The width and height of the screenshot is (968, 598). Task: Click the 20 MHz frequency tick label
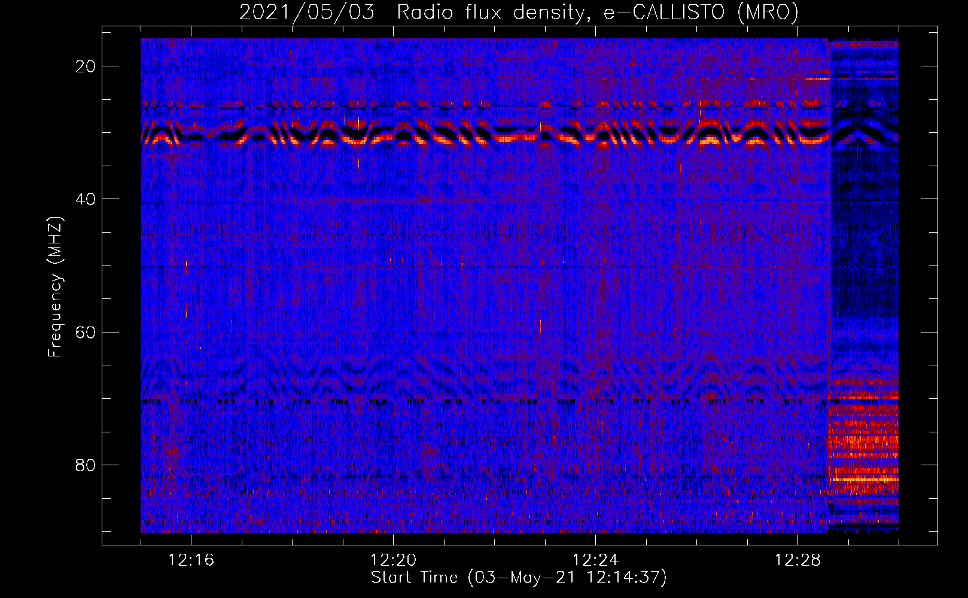[x=86, y=66]
